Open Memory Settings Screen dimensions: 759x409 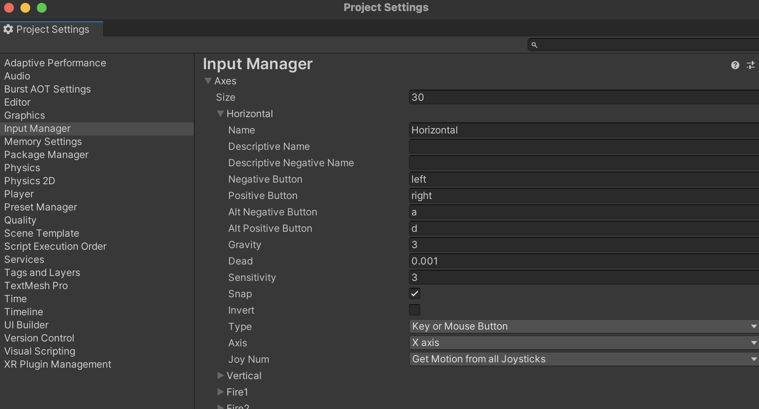tap(43, 142)
